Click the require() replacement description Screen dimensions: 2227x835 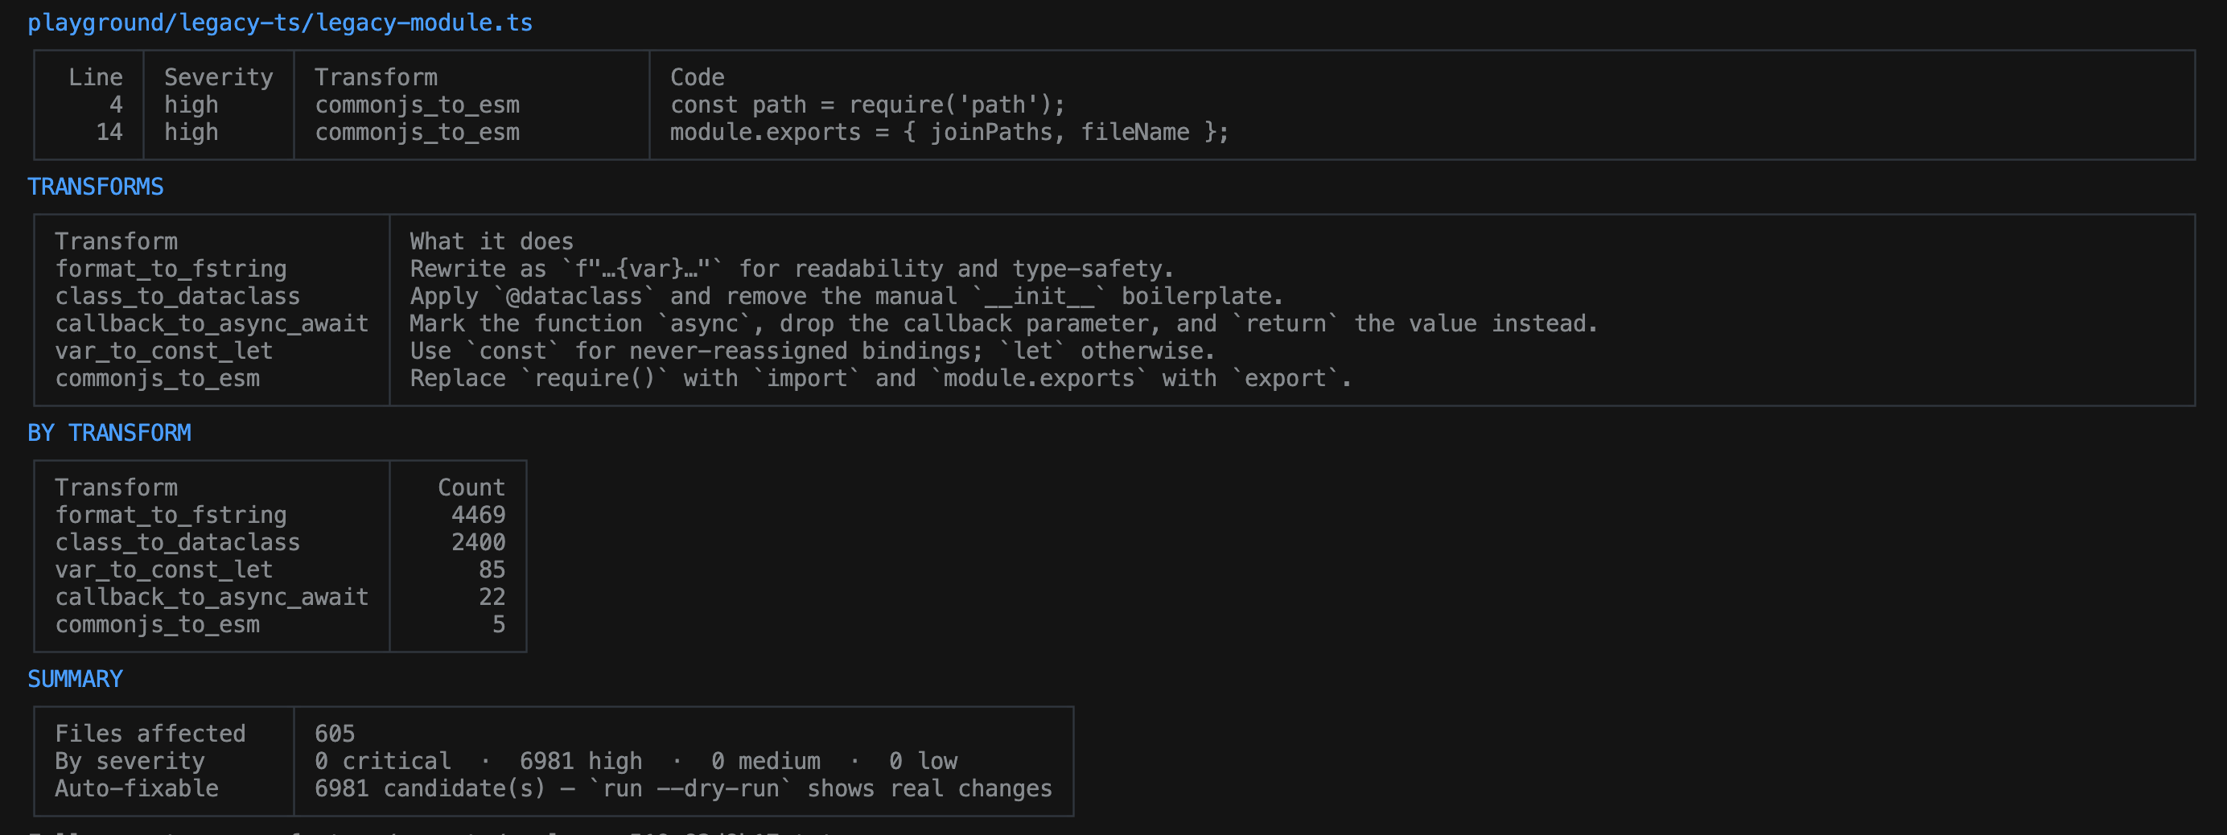(x=881, y=379)
